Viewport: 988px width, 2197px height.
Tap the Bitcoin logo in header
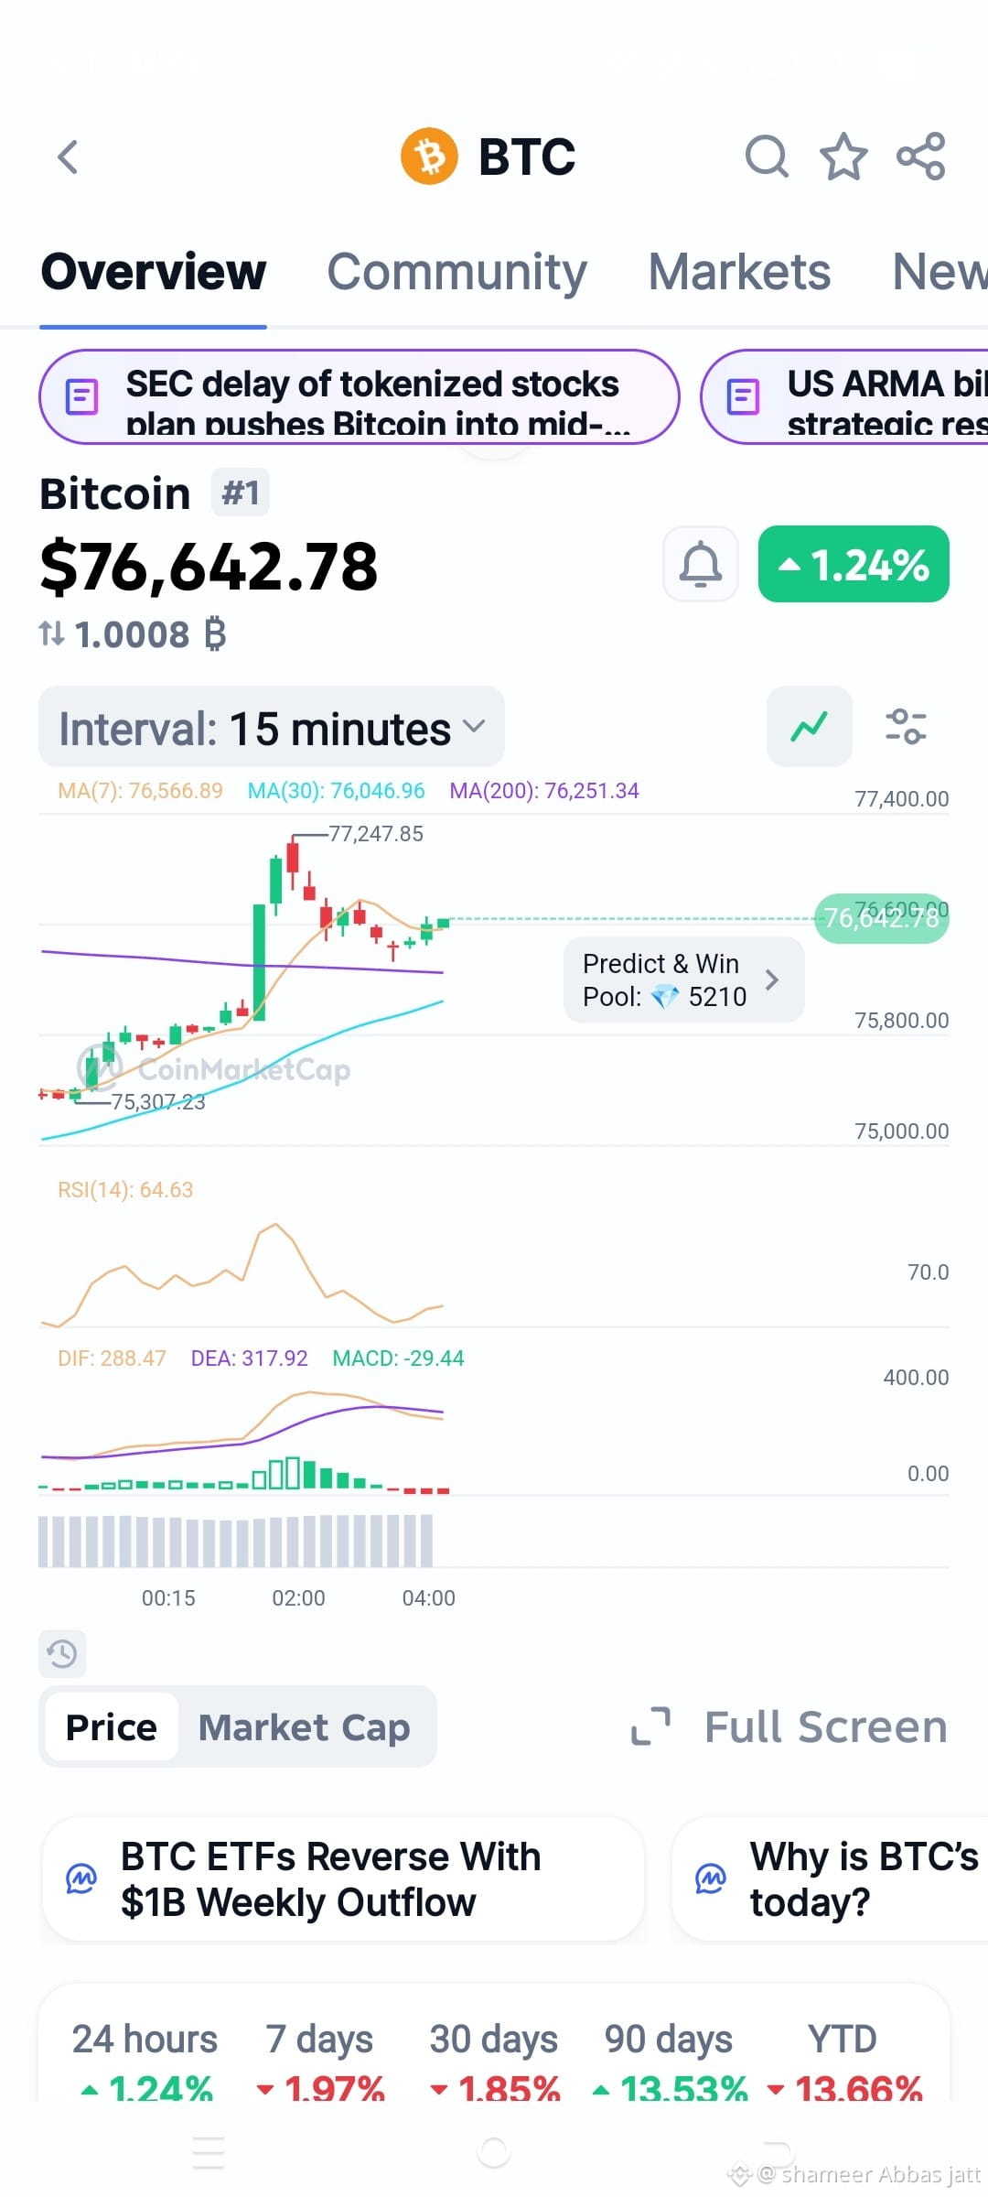(x=429, y=157)
